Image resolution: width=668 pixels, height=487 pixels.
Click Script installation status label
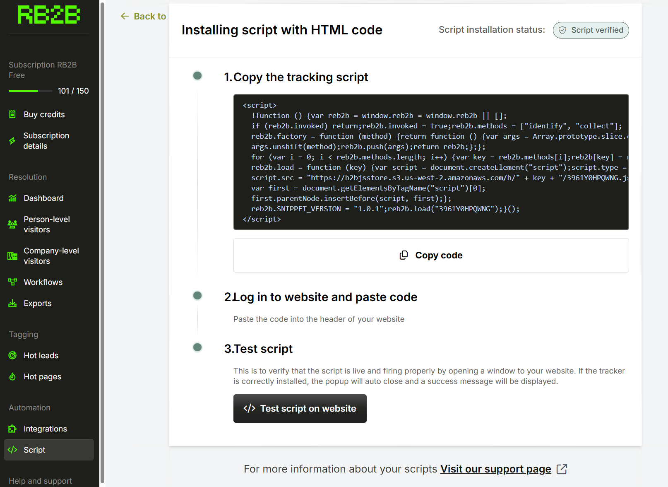tap(492, 30)
